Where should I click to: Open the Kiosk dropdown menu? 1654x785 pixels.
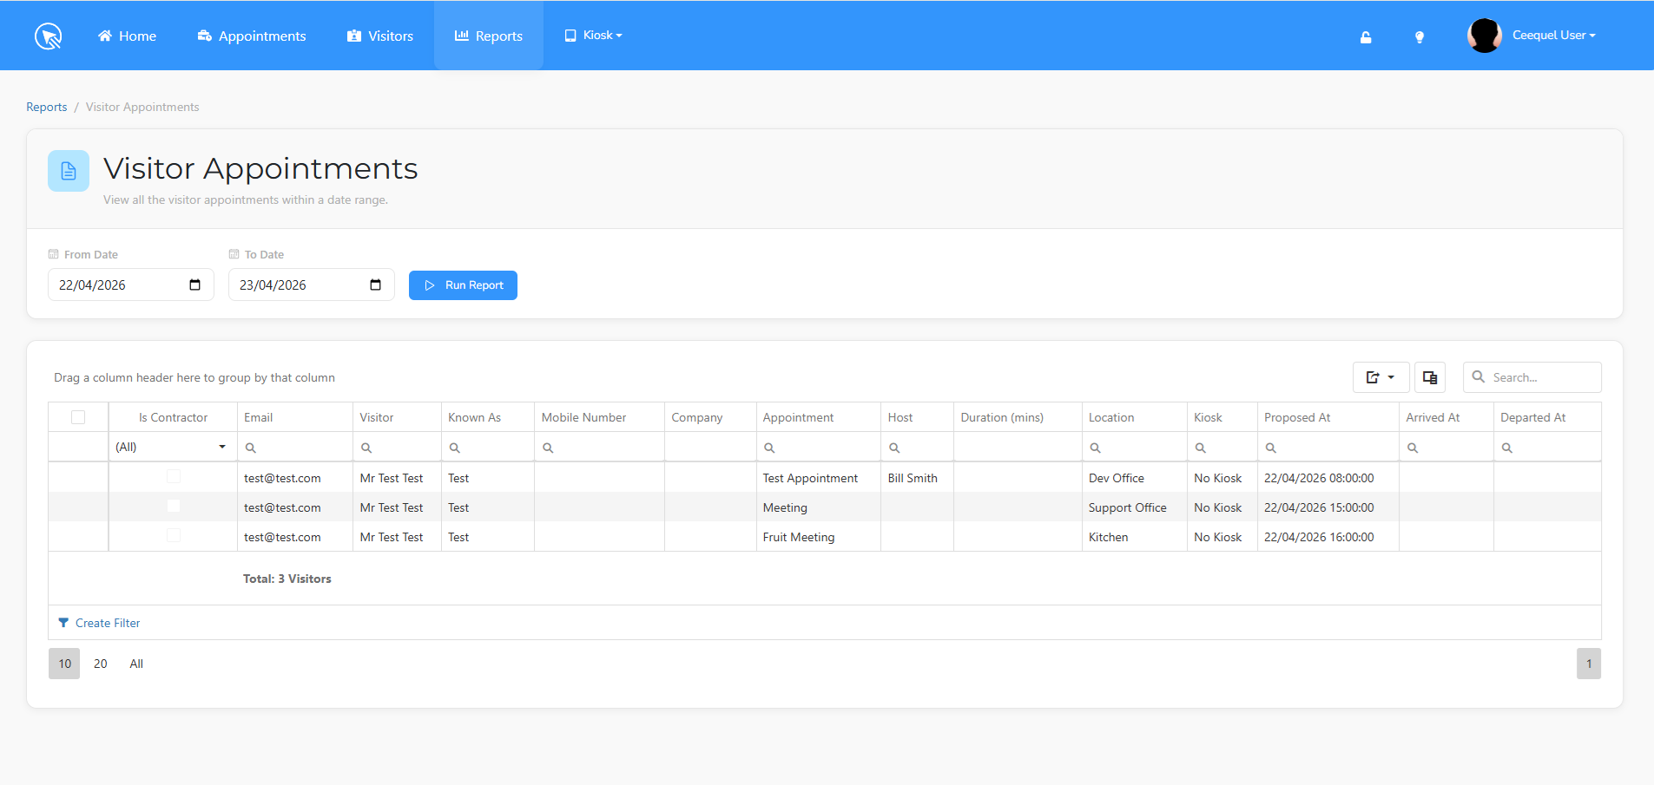pos(594,36)
